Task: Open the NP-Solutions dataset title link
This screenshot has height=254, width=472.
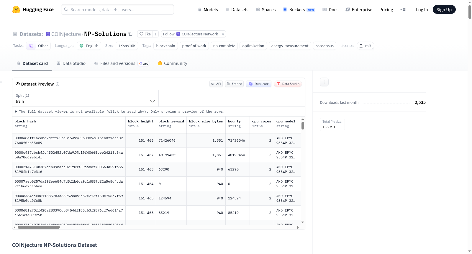Action: pos(105,34)
